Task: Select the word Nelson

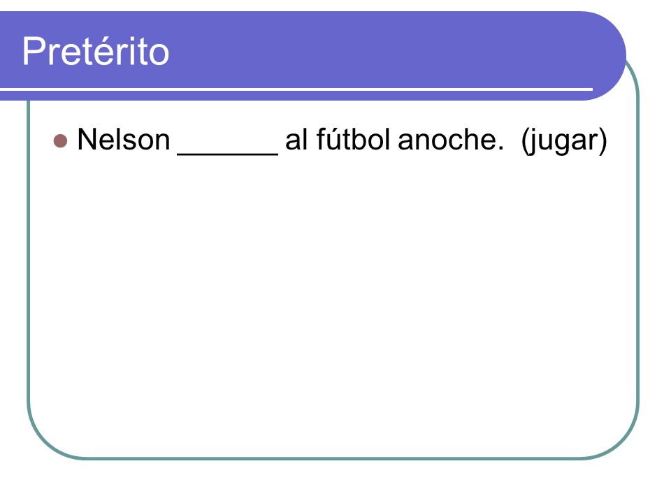Action: pos(124,140)
